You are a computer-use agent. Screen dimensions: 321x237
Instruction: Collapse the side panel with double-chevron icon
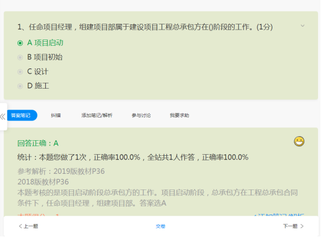click(3, 116)
